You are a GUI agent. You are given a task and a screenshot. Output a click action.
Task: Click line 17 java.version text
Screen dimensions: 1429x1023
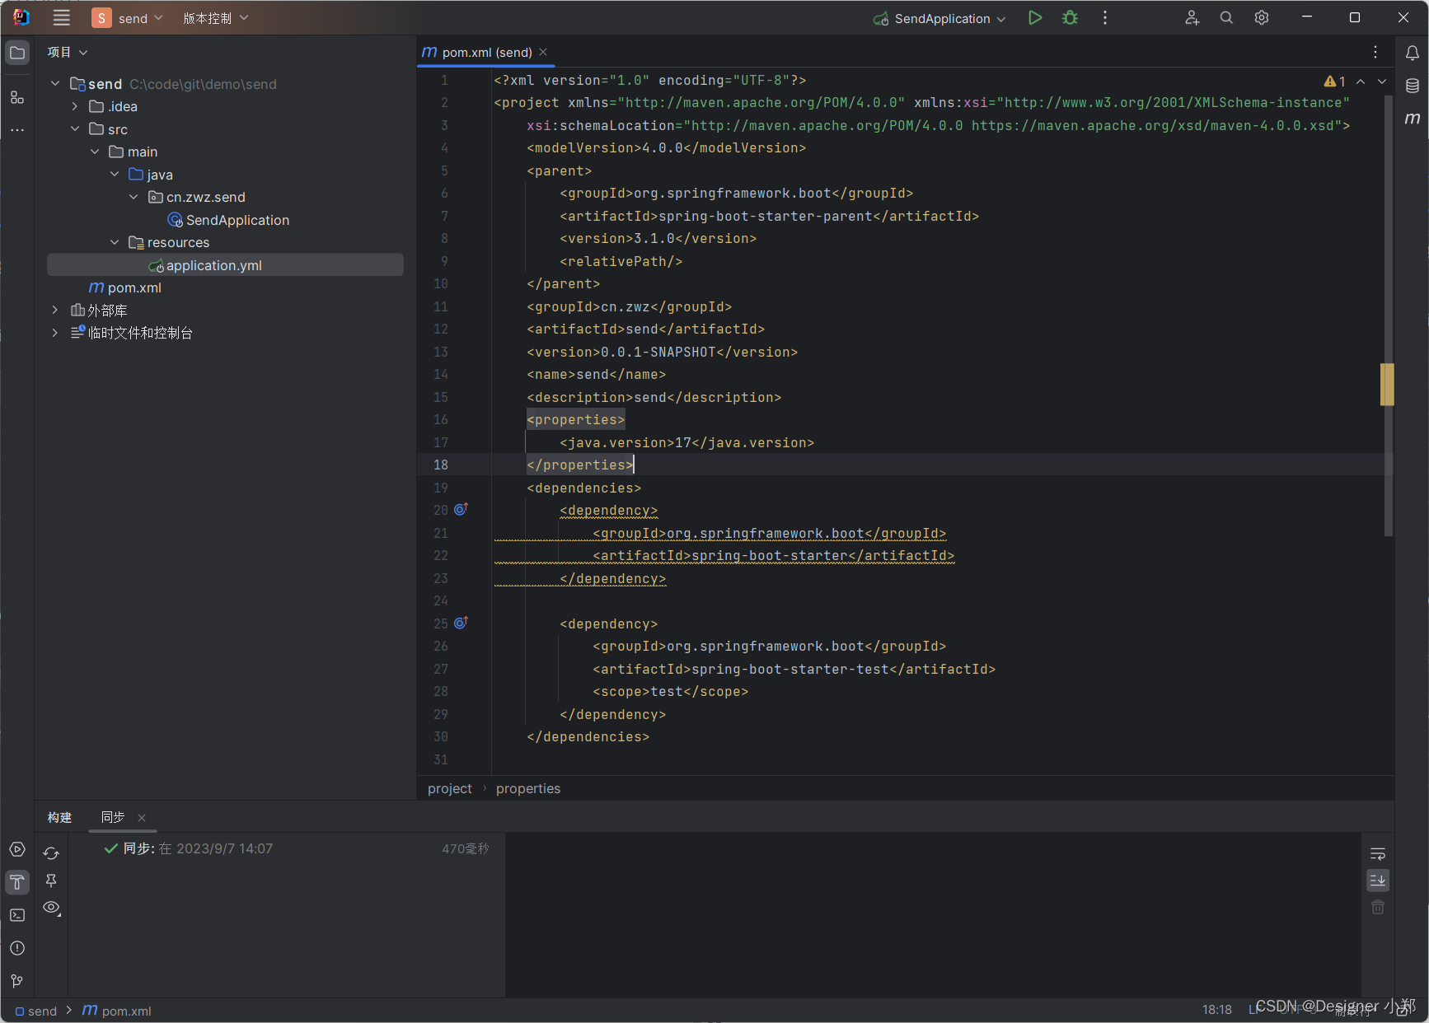click(x=687, y=442)
